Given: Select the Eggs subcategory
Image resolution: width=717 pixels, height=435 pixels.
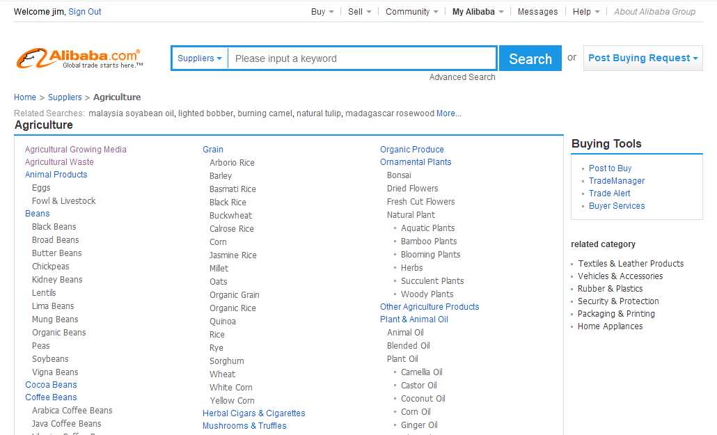Looking at the screenshot, I should (x=41, y=188).
